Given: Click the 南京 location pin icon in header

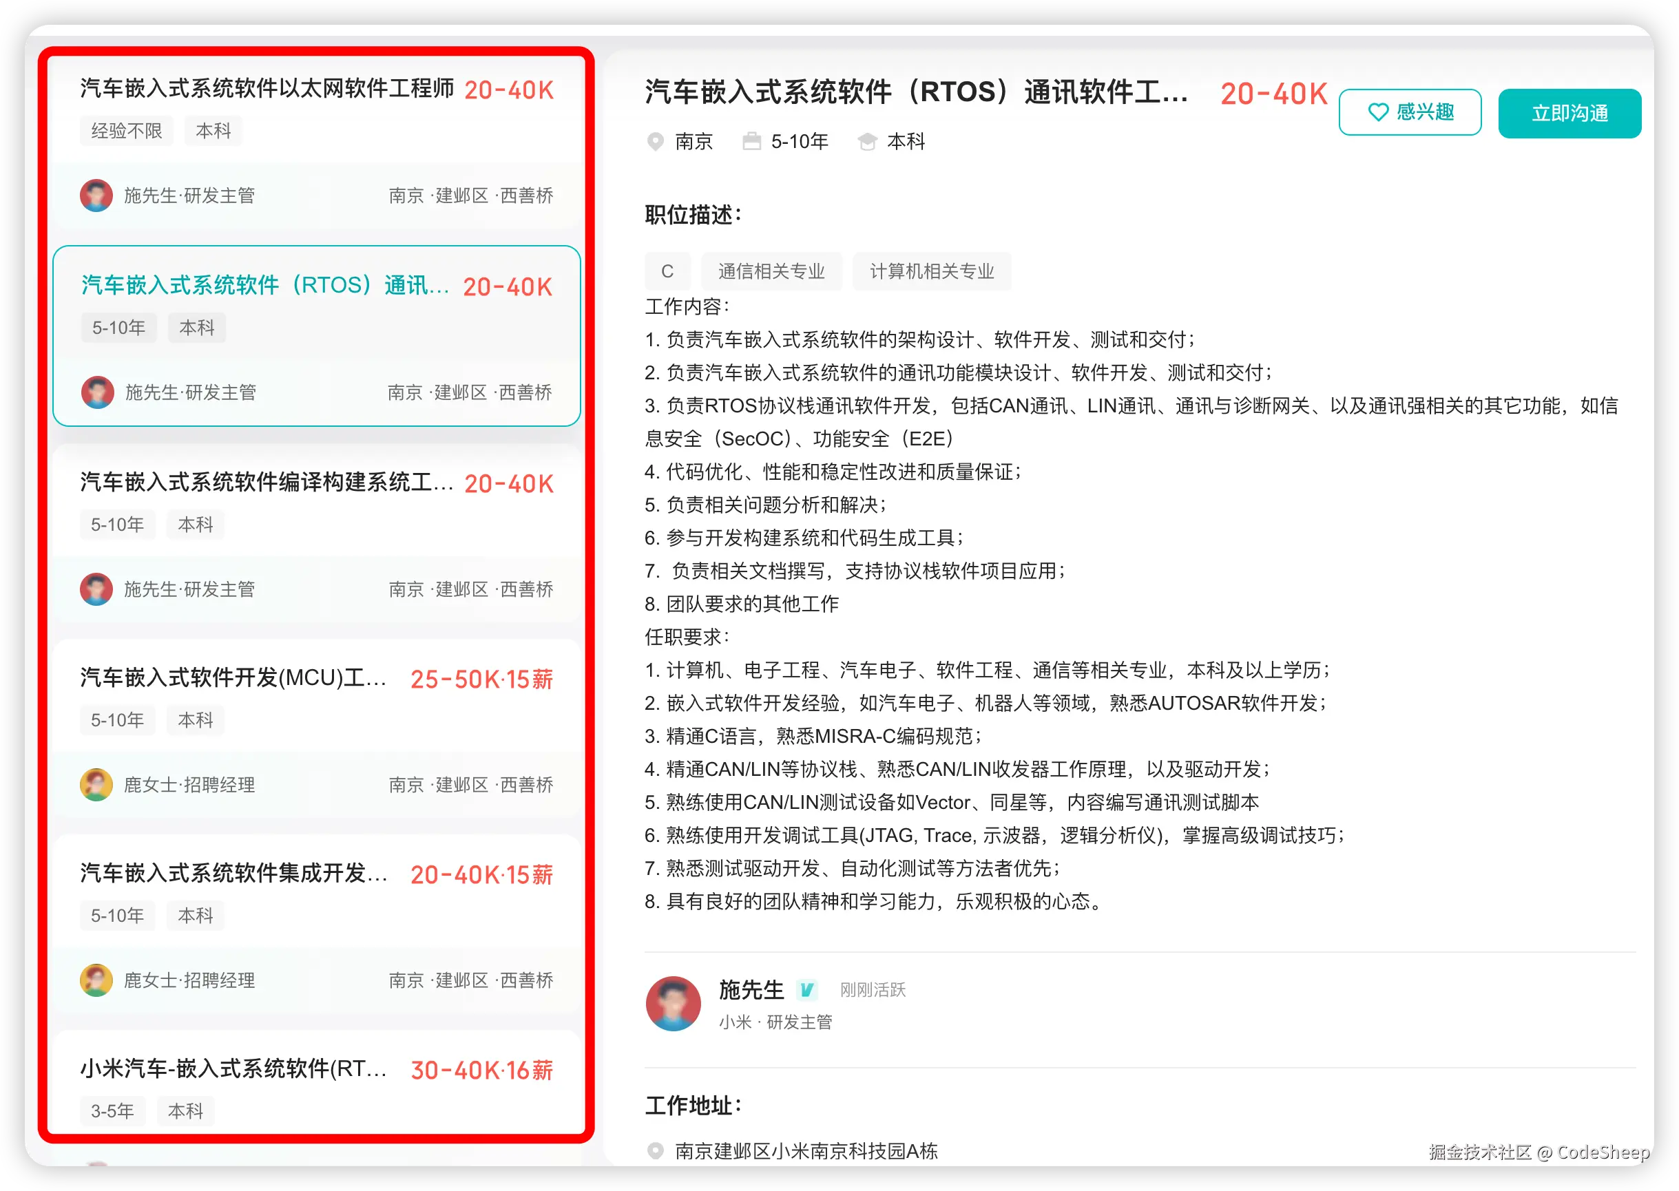Looking at the screenshot, I should [x=655, y=142].
